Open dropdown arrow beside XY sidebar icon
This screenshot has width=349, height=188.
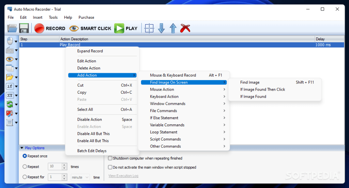[16, 95]
